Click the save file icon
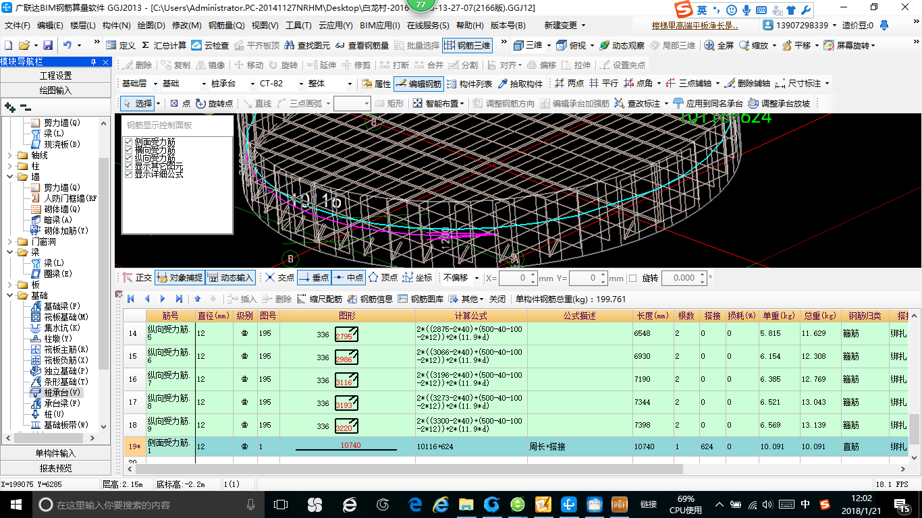Image resolution: width=922 pixels, height=518 pixels. [48, 45]
